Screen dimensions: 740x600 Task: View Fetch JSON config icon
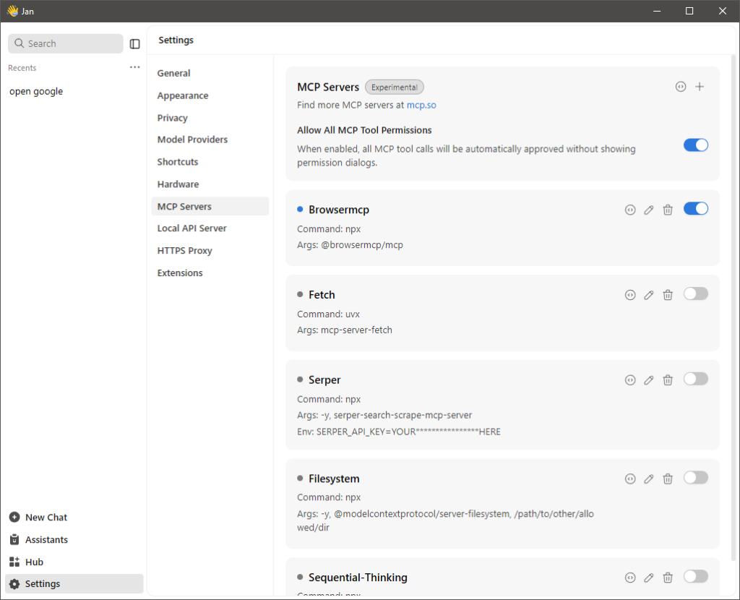point(630,295)
